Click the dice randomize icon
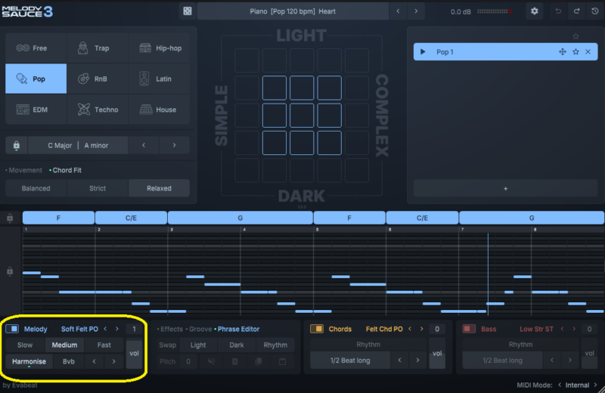 [x=188, y=11]
